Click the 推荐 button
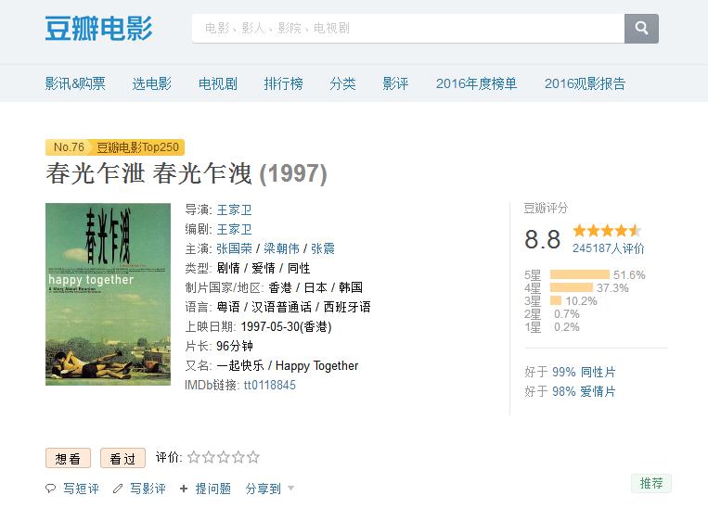This screenshot has width=708, height=508. [x=651, y=483]
